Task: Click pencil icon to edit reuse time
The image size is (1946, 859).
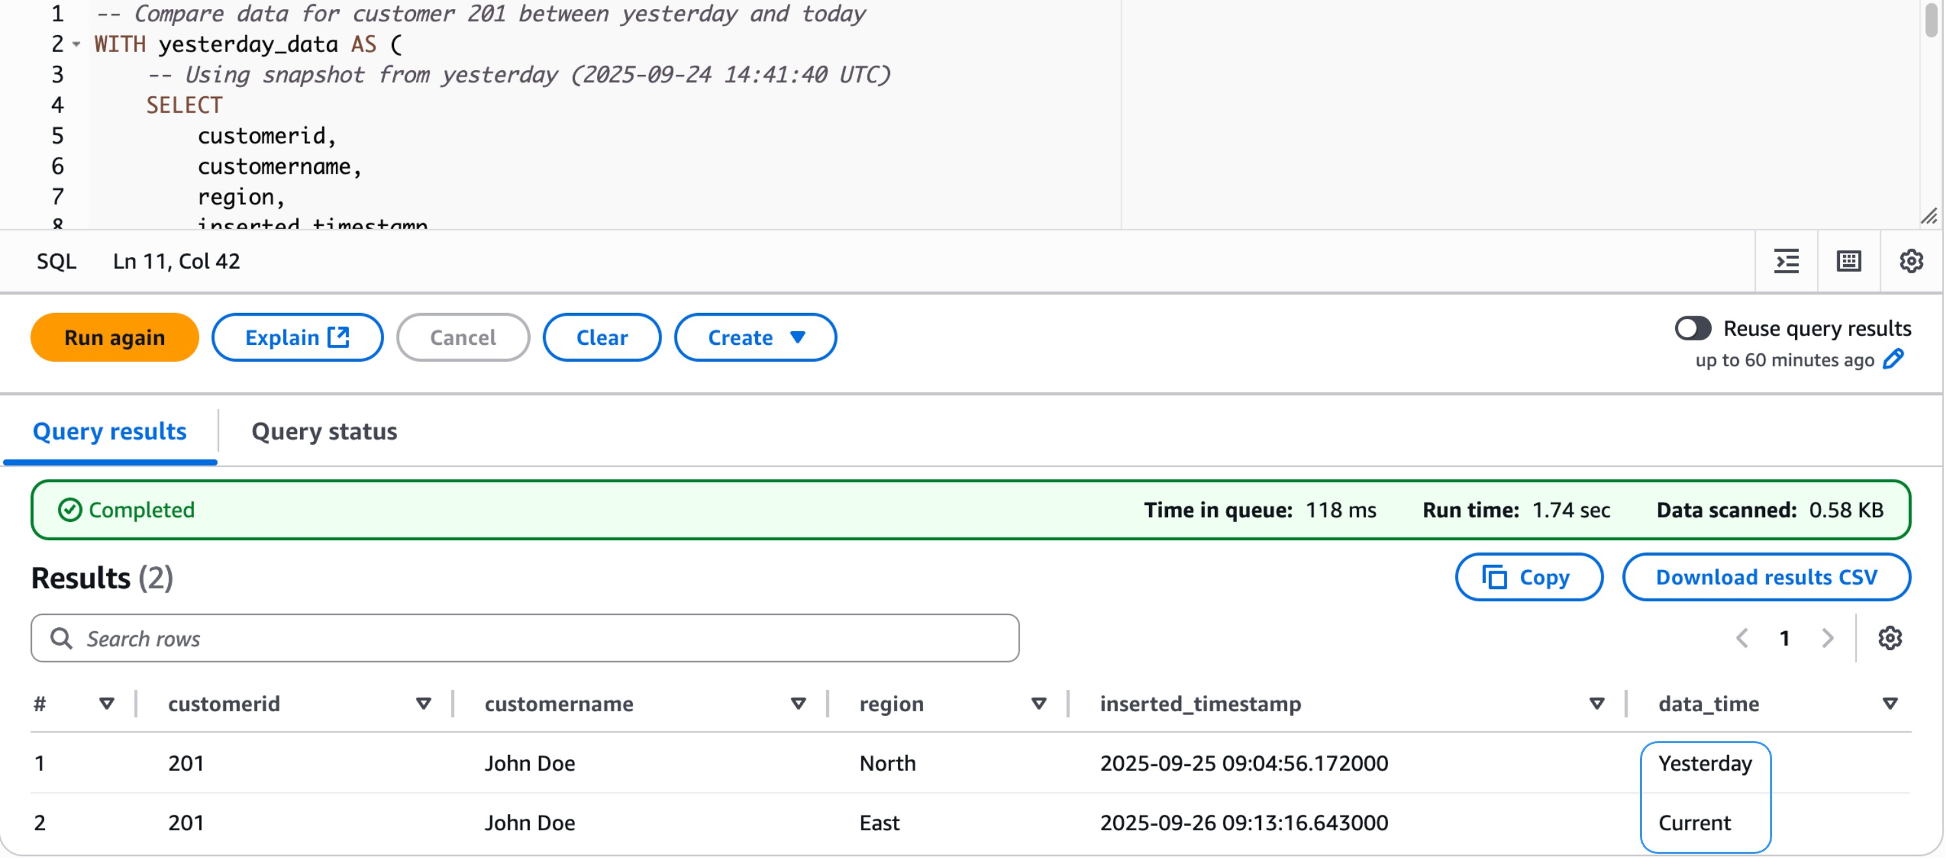Action: pyautogui.click(x=1893, y=359)
